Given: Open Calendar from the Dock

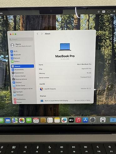Looking at the screenshot, I should coord(36,121).
